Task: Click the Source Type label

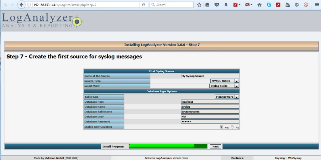Action: [x=92, y=81]
